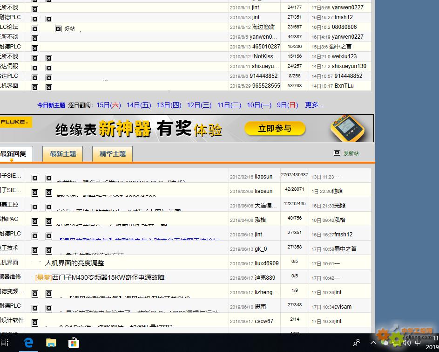Click the 频器维修 forum label
439x352 pixels.
(x=10, y=277)
